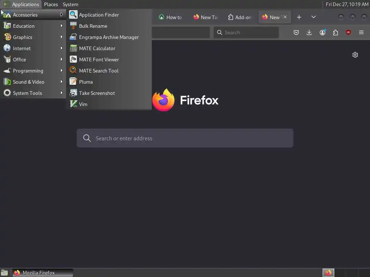370x277 pixels.
Task: Expand the Internet submenu
Action: coord(33,48)
